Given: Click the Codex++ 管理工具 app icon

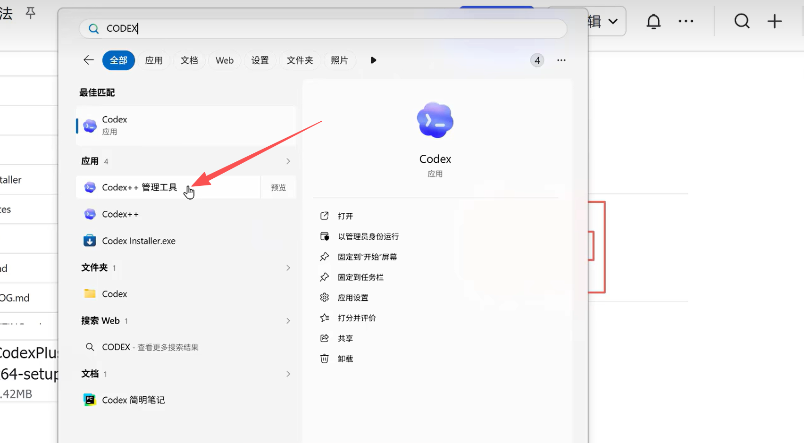Looking at the screenshot, I should coord(90,187).
